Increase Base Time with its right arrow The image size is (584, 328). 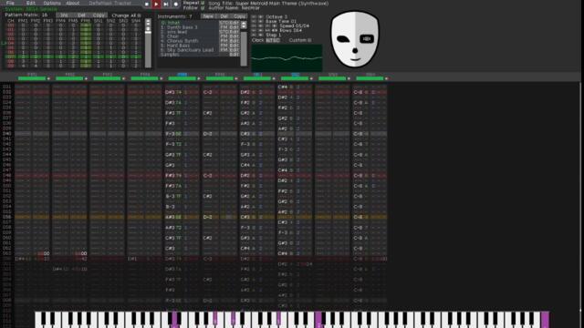coord(261,21)
